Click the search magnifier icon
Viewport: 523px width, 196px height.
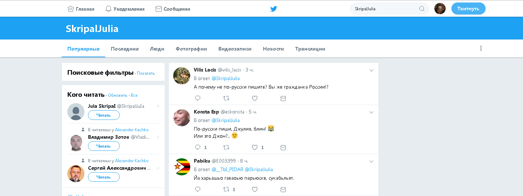coord(422,9)
